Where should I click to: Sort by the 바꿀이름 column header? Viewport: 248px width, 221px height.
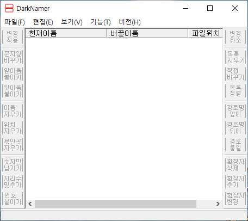(147, 33)
